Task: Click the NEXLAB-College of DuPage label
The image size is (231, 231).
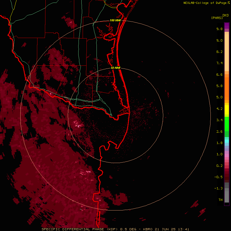Action: (205, 3)
